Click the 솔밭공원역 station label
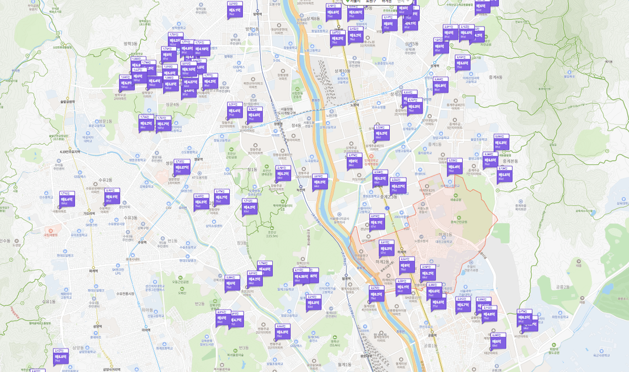This screenshot has width=629, height=372. tap(67, 102)
